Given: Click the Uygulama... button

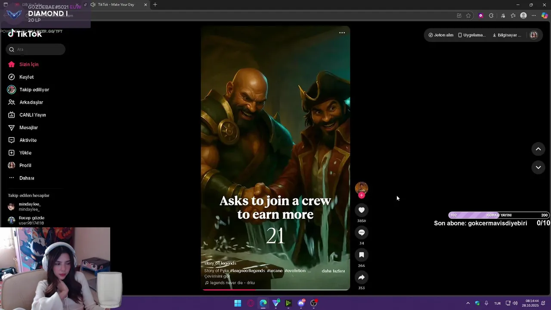Looking at the screenshot, I should [x=472, y=35].
